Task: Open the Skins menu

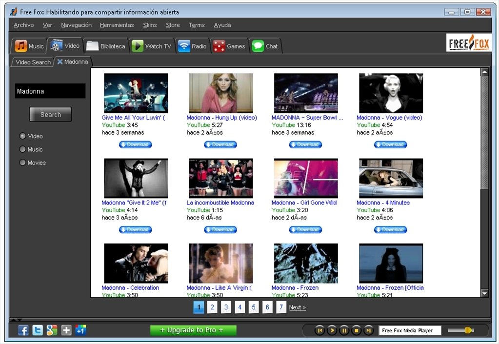Action: tap(150, 25)
